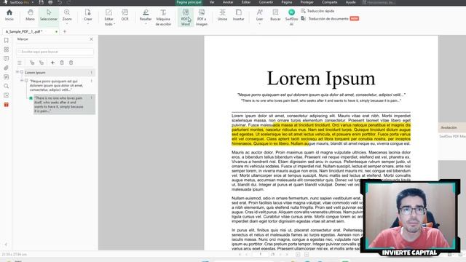Open the Convertir menu tab
466x262 pixels.
tap(266, 2)
